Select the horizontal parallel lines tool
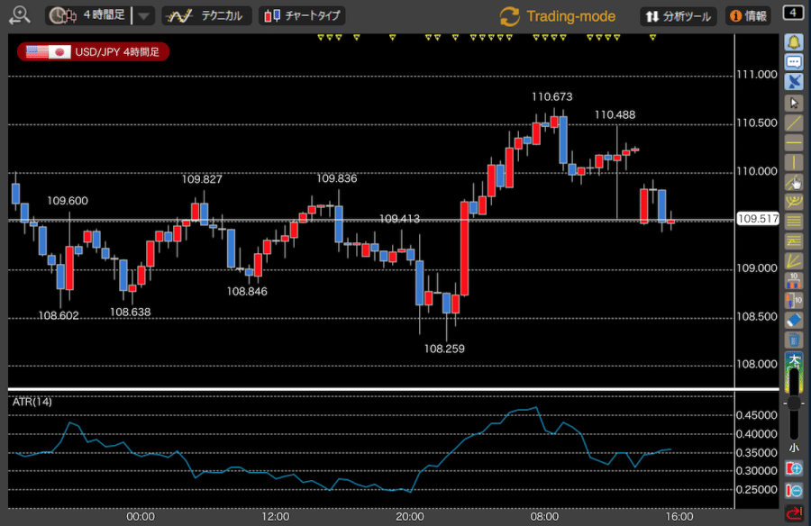 pos(794,222)
